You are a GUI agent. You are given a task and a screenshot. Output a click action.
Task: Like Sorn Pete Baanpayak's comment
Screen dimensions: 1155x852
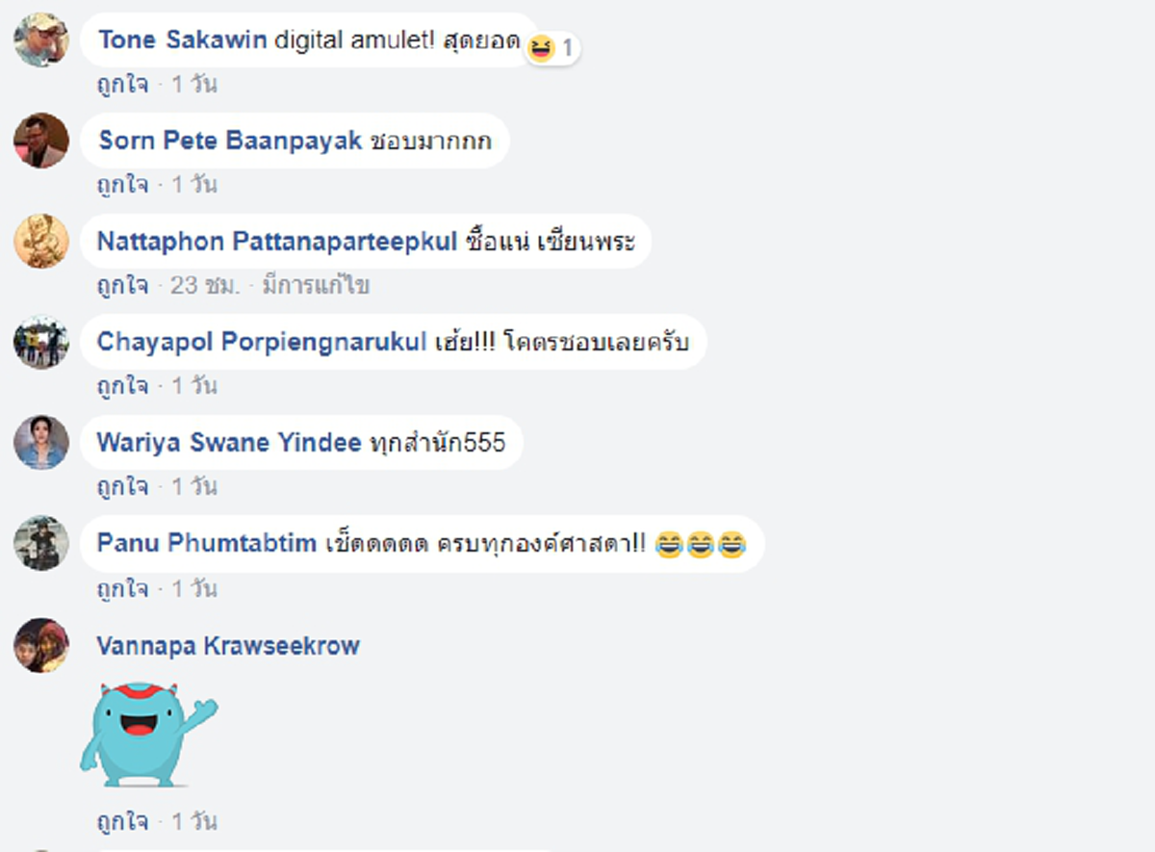tap(123, 185)
